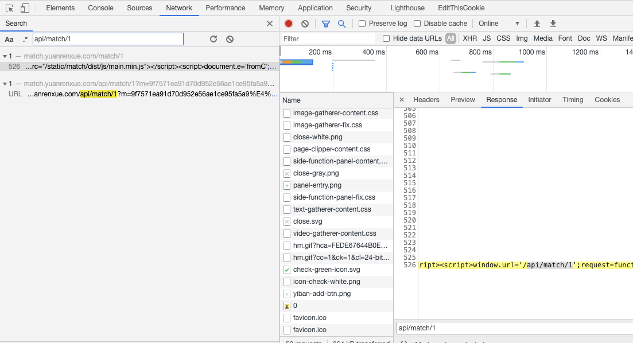This screenshot has width=633, height=343.
Task: Select the Timing tab of the request
Action: pos(572,100)
